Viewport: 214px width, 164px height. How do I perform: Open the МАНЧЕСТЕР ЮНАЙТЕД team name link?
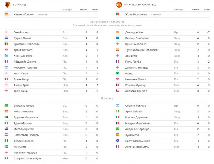coord(140,5)
